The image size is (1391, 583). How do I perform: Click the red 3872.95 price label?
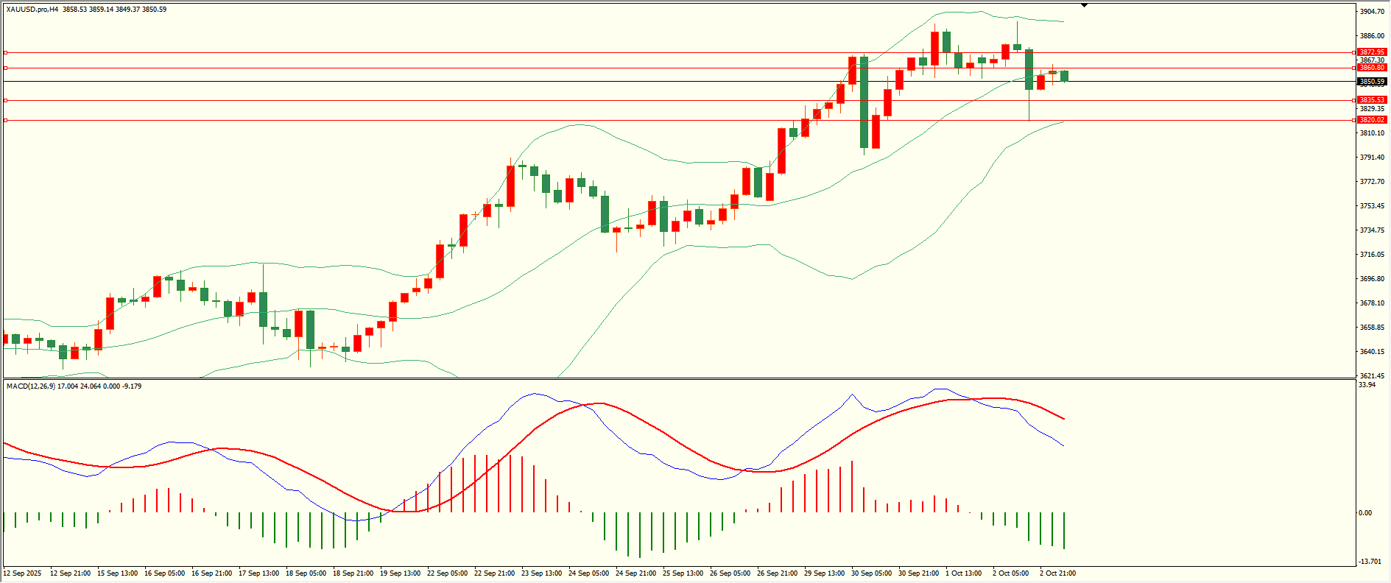coord(1372,52)
